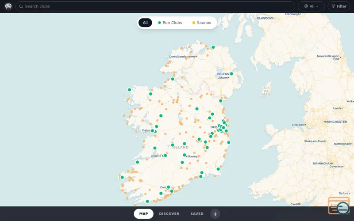
Task: Open the SAVED tab
Action: tap(197, 213)
